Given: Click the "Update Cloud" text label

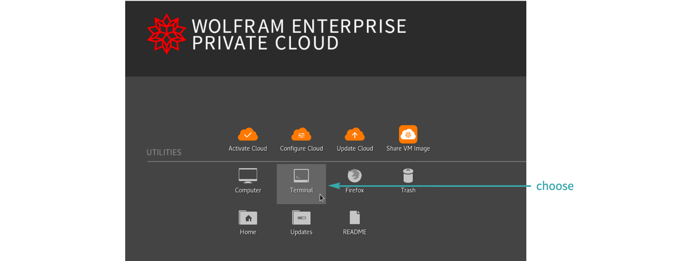Looking at the screenshot, I should 355,149.
